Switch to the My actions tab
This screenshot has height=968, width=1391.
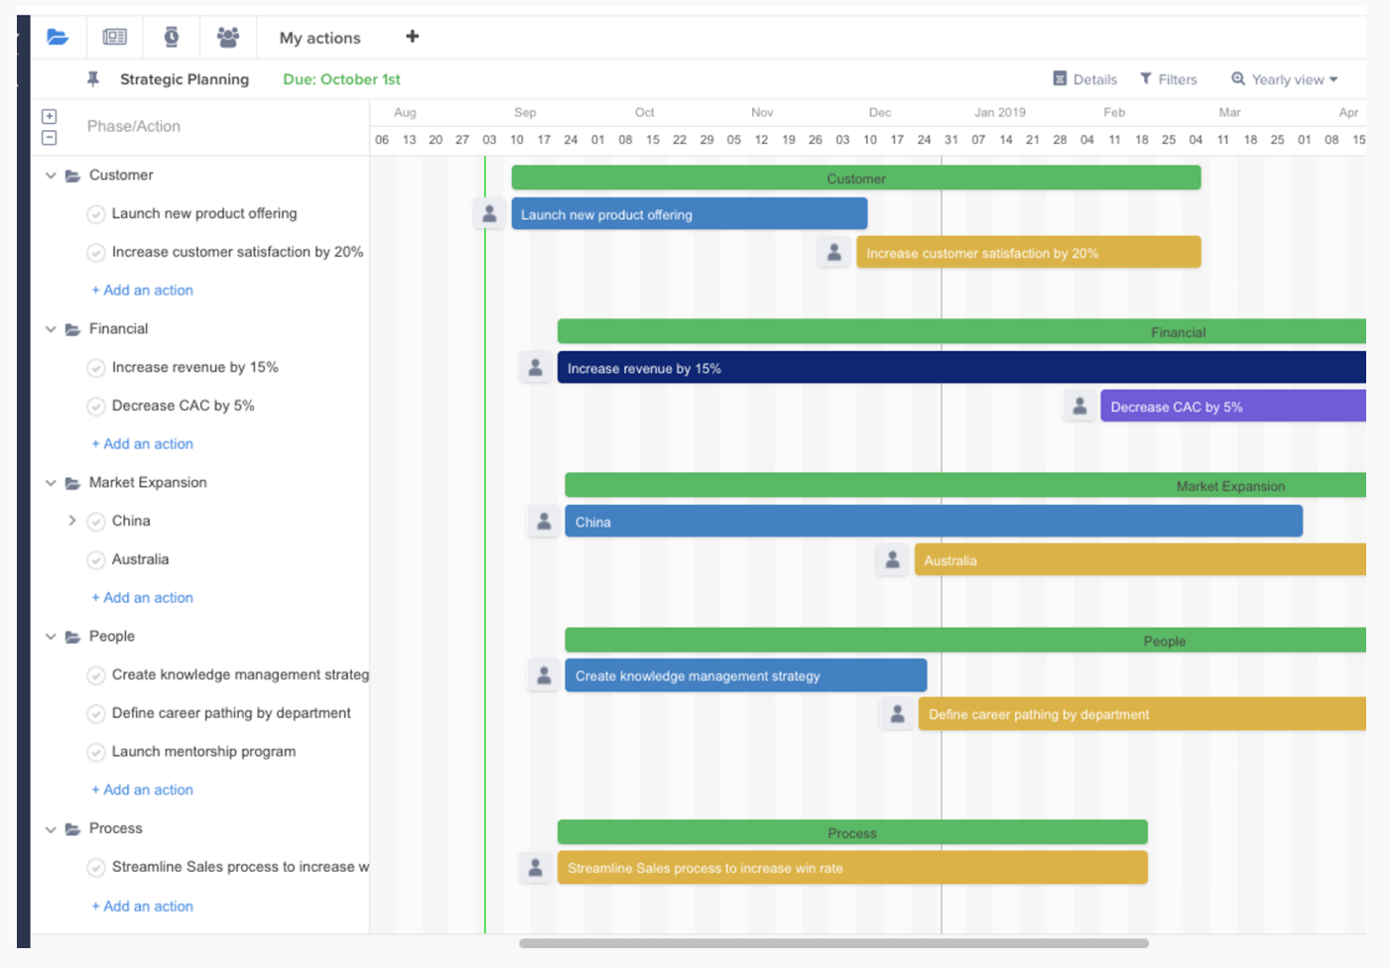click(319, 38)
